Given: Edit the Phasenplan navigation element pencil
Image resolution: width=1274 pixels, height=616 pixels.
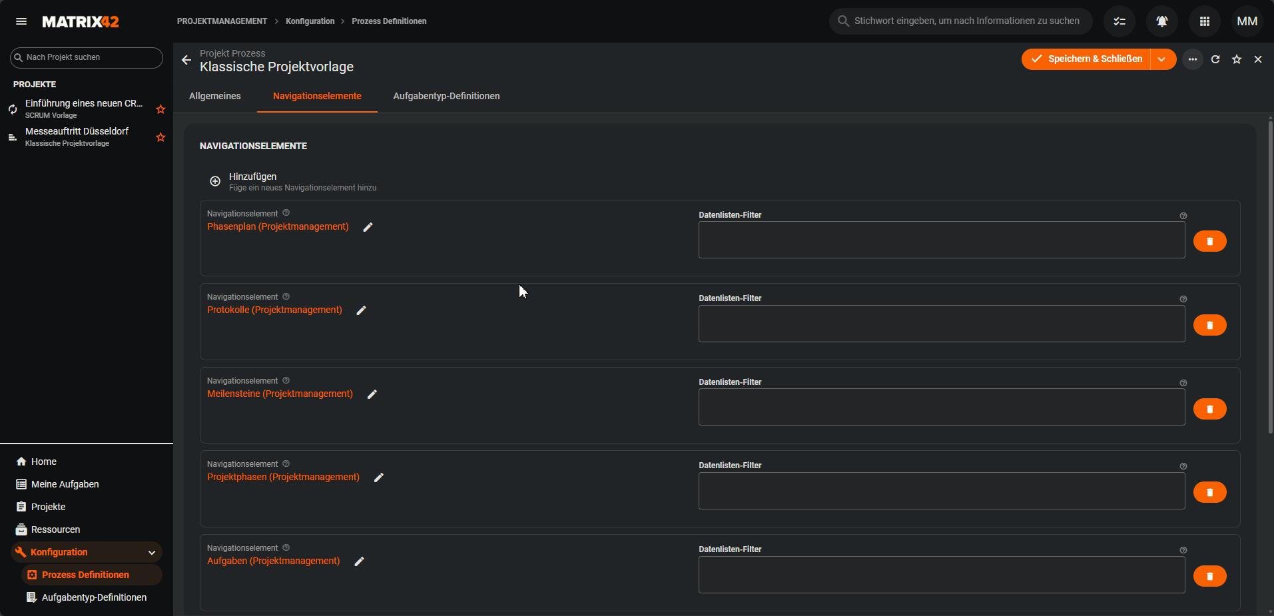Looking at the screenshot, I should pyautogui.click(x=368, y=227).
